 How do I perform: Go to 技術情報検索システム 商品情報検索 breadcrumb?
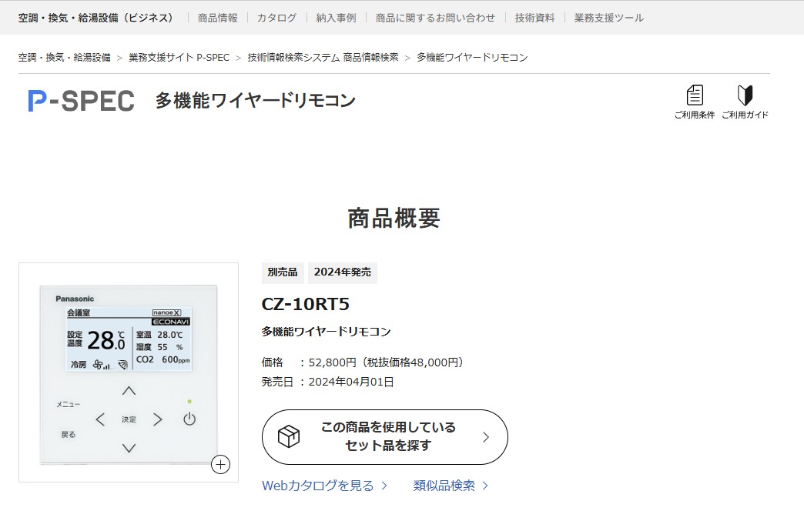click(323, 58)
